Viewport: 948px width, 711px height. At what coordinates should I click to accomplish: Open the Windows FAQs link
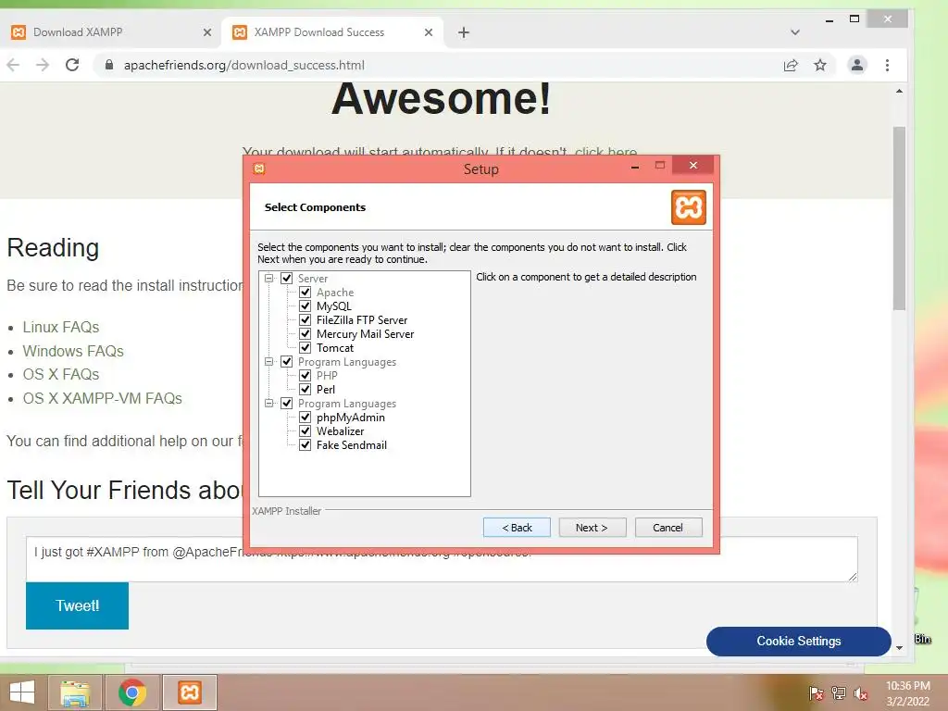(x=73, y=351)
